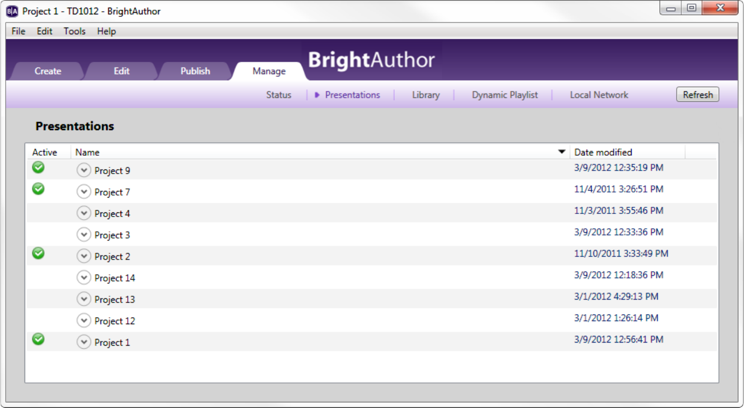Viewport: 744px width, 408px height.
Task: Expand the Project 2 row chevron
Action: pyautogui.click(x=84, y=256)
